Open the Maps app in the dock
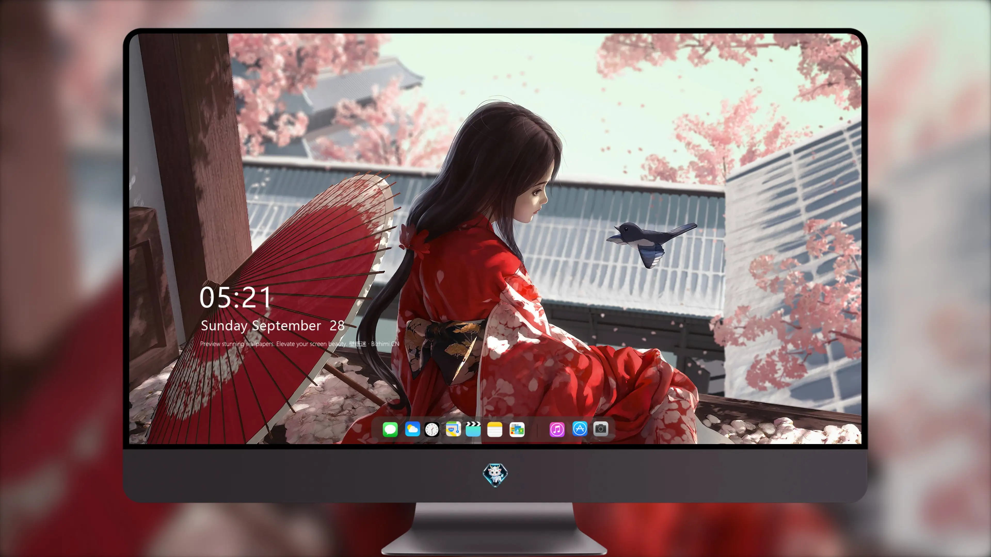Screen dimensions: 991x557 (x=453, y=429)
